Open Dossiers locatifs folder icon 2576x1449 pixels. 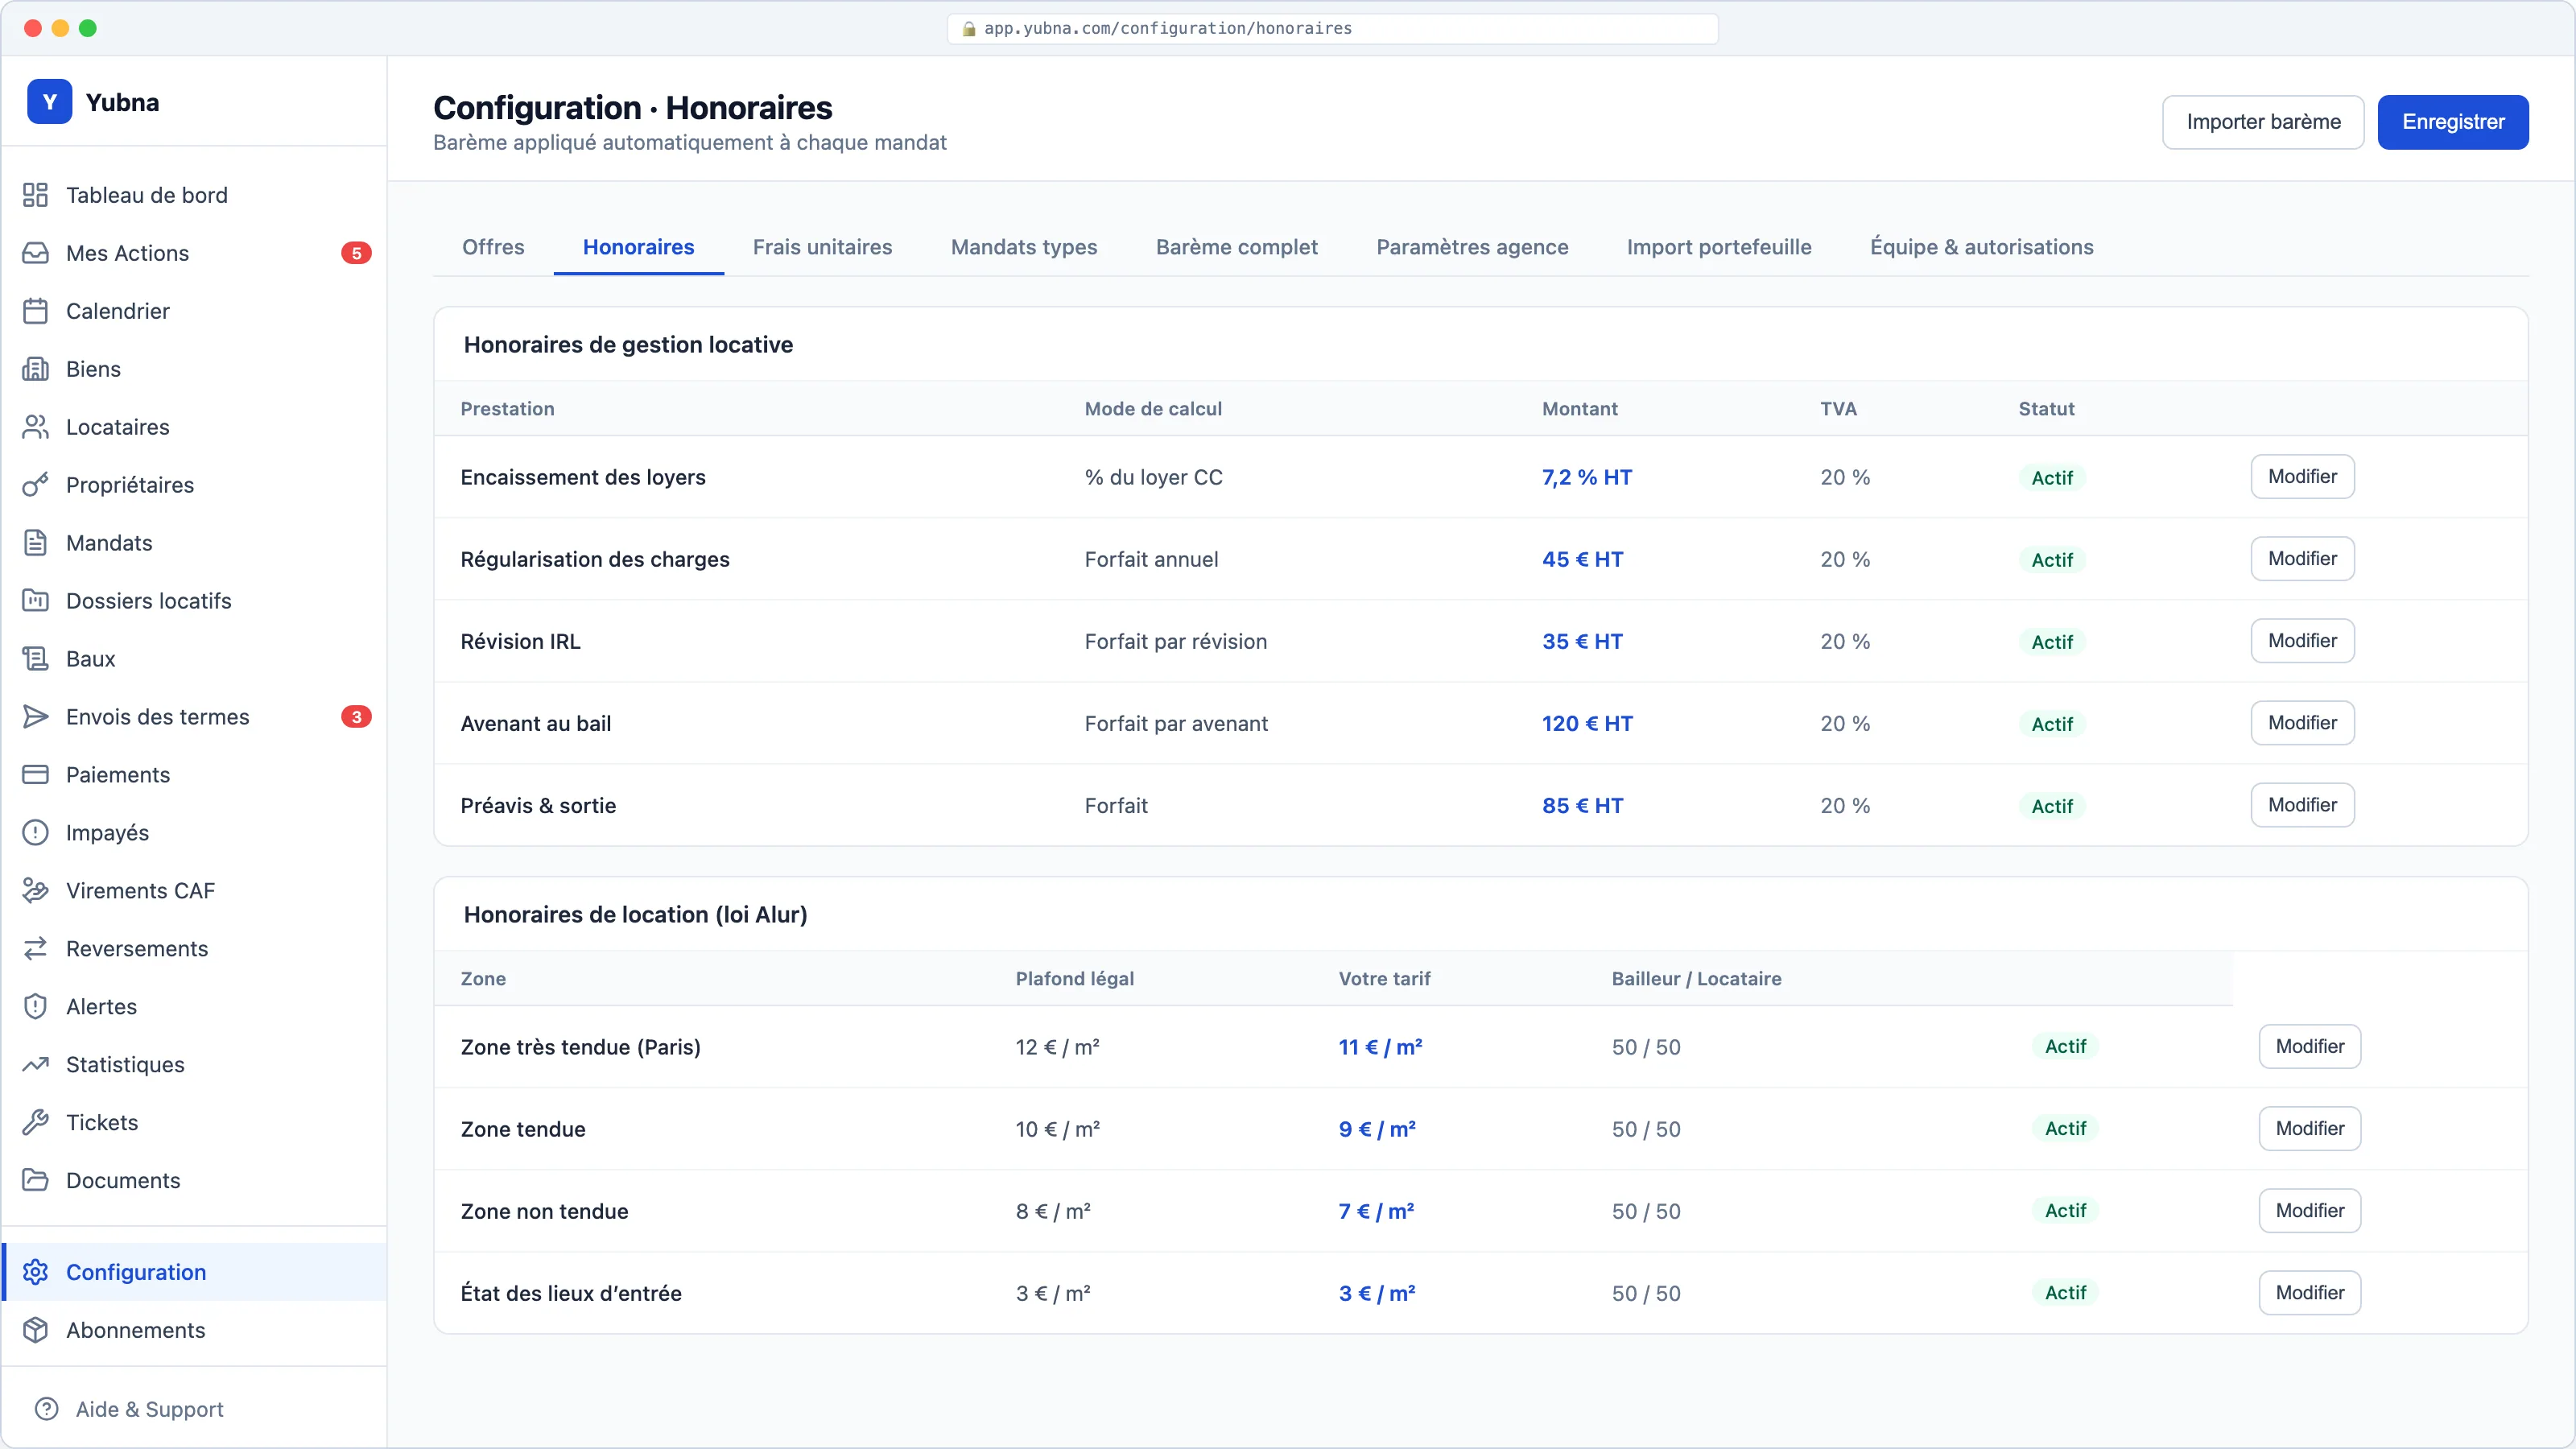click(x=35, y=601)
